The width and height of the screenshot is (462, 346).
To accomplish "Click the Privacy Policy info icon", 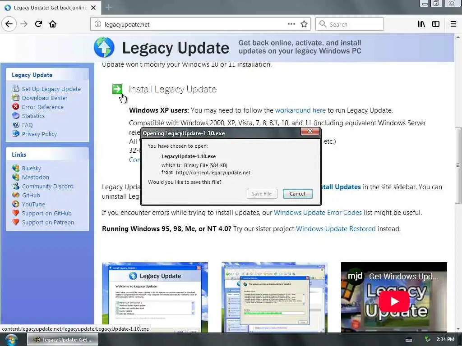I will point(16,133).
